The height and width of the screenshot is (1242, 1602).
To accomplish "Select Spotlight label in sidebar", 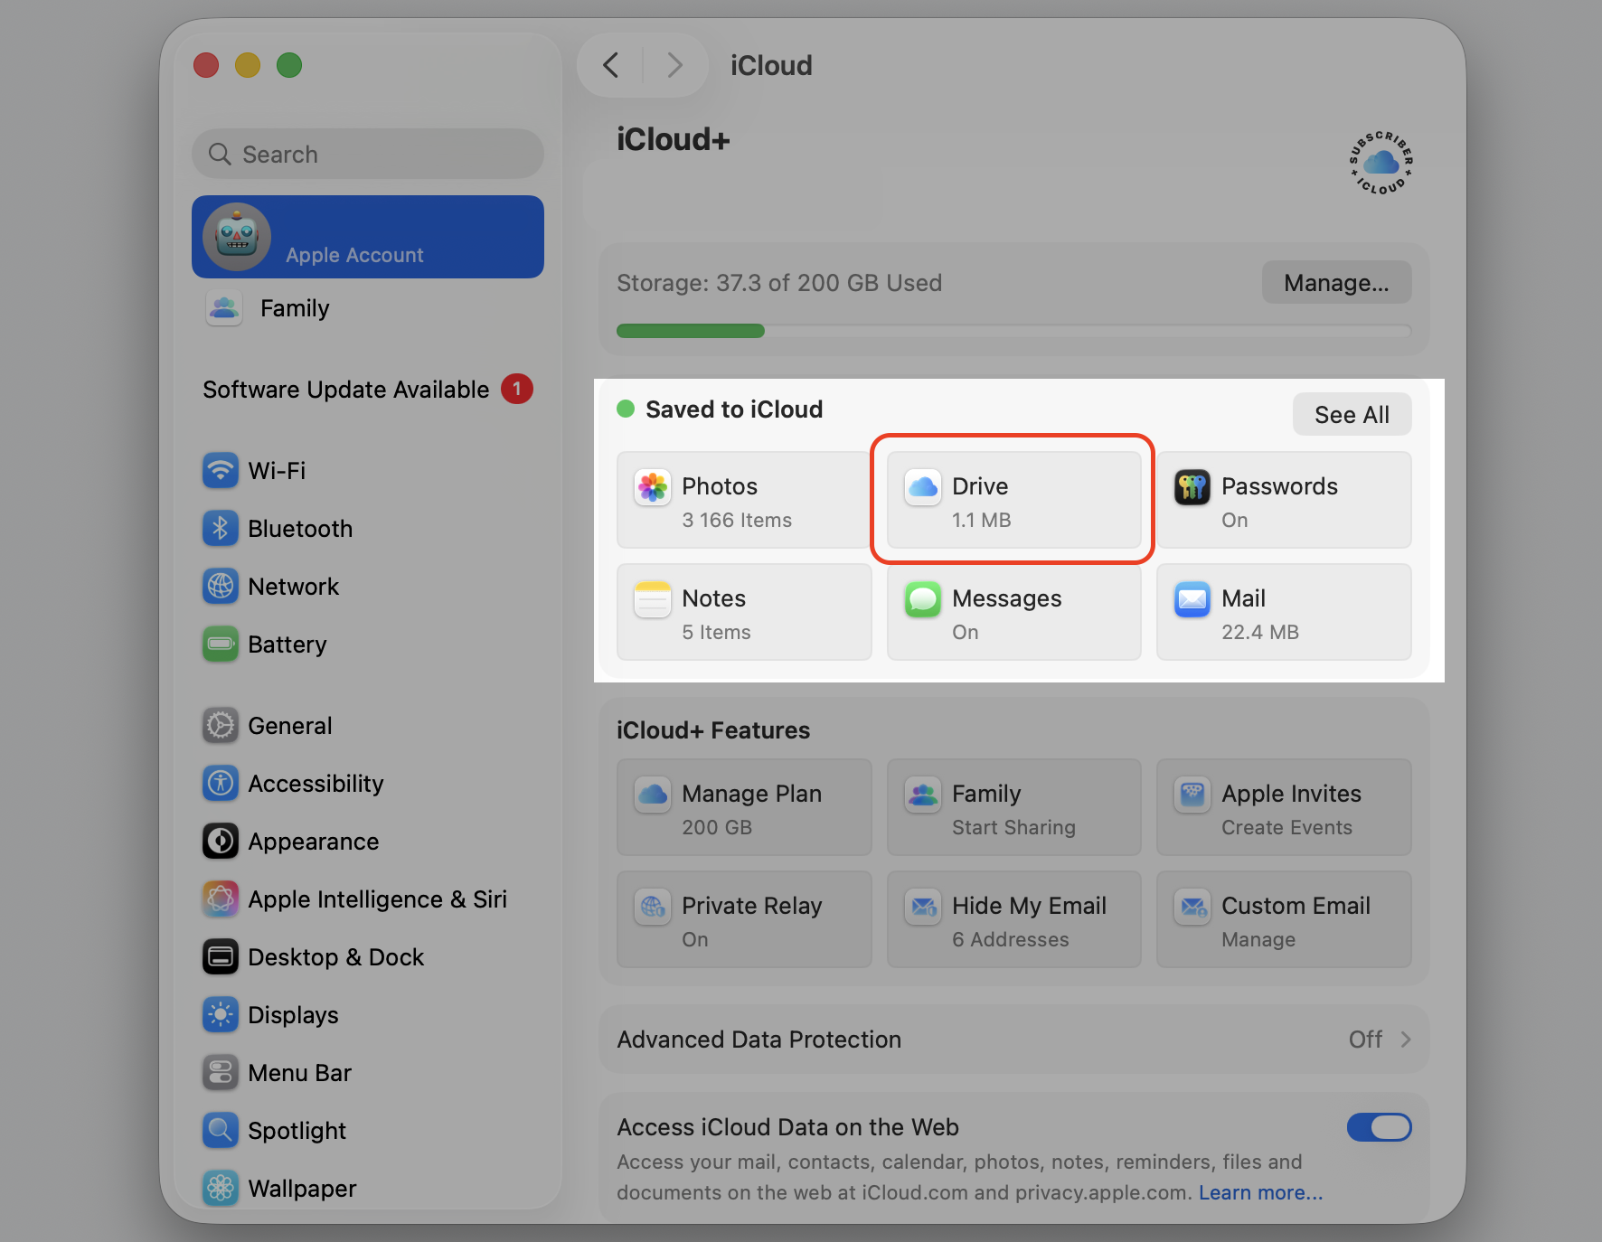I will coord(297,1130).
